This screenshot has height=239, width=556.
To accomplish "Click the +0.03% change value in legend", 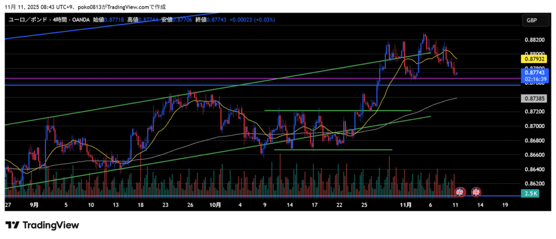I will 262,20.
